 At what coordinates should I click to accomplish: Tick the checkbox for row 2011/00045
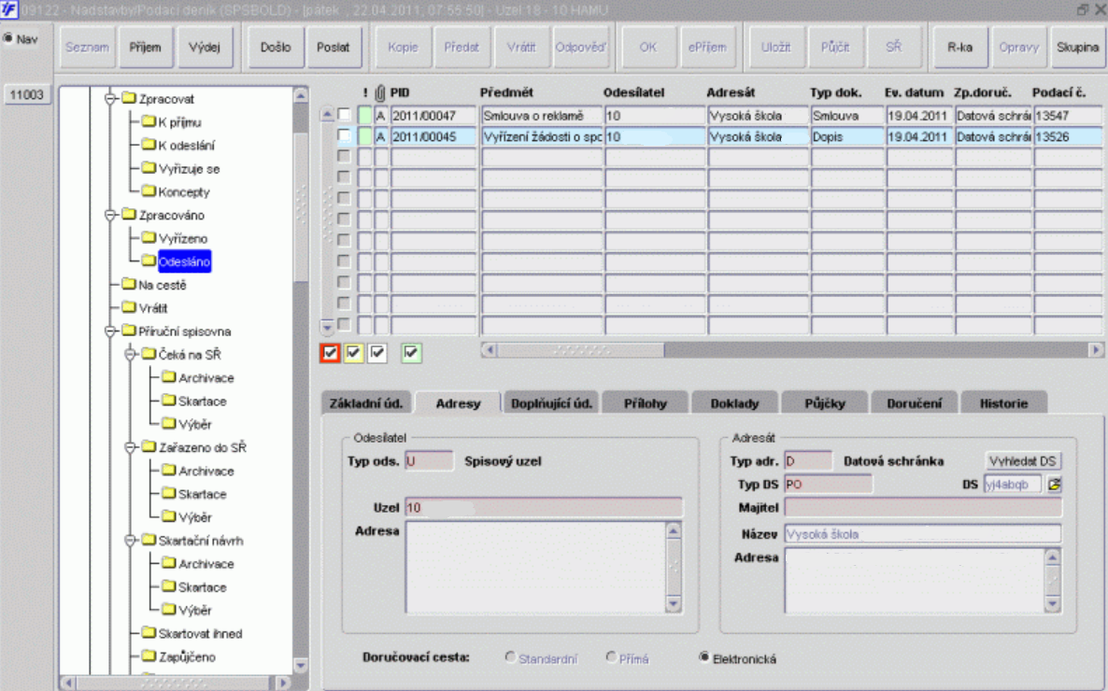[x=344, y=135]
